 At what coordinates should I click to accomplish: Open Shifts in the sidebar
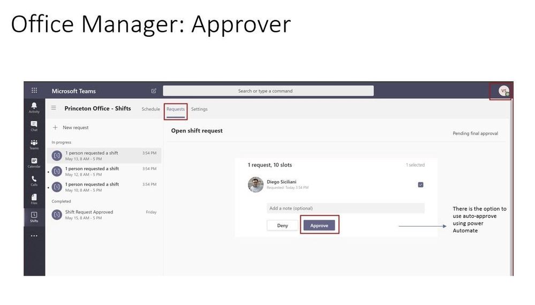coord(34,217)
